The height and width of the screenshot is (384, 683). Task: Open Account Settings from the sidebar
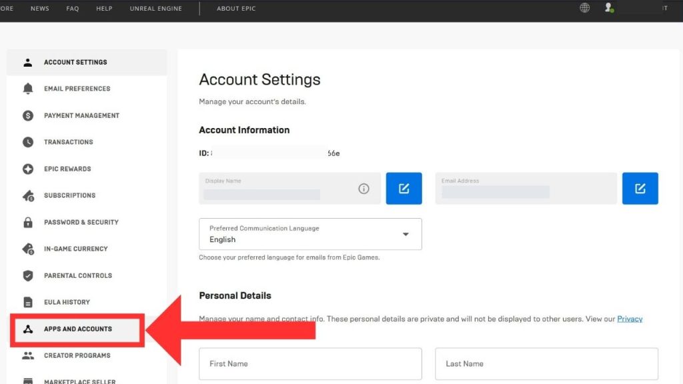coord(87,62)
